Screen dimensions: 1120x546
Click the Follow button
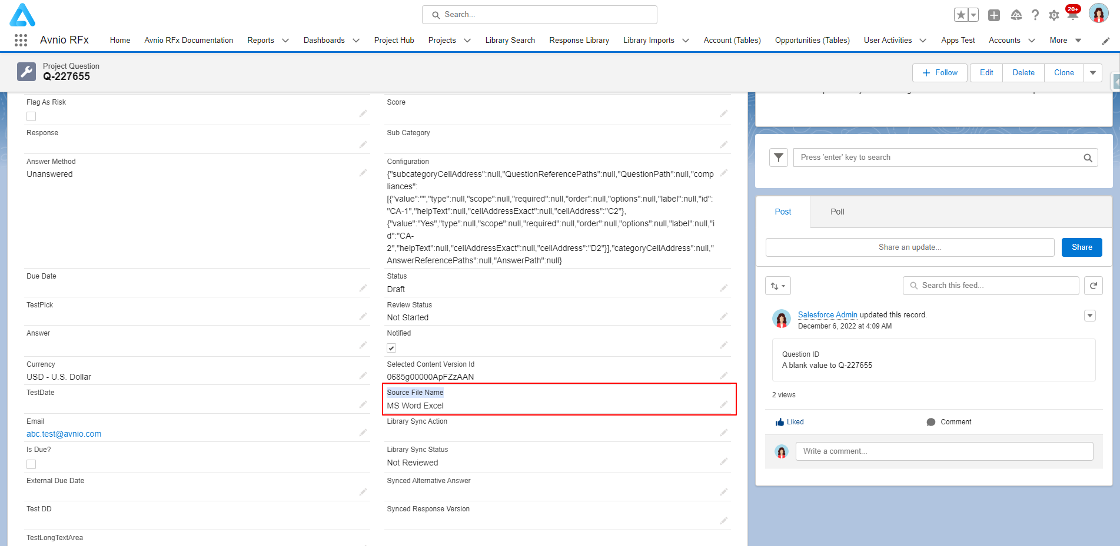[940, 73]
